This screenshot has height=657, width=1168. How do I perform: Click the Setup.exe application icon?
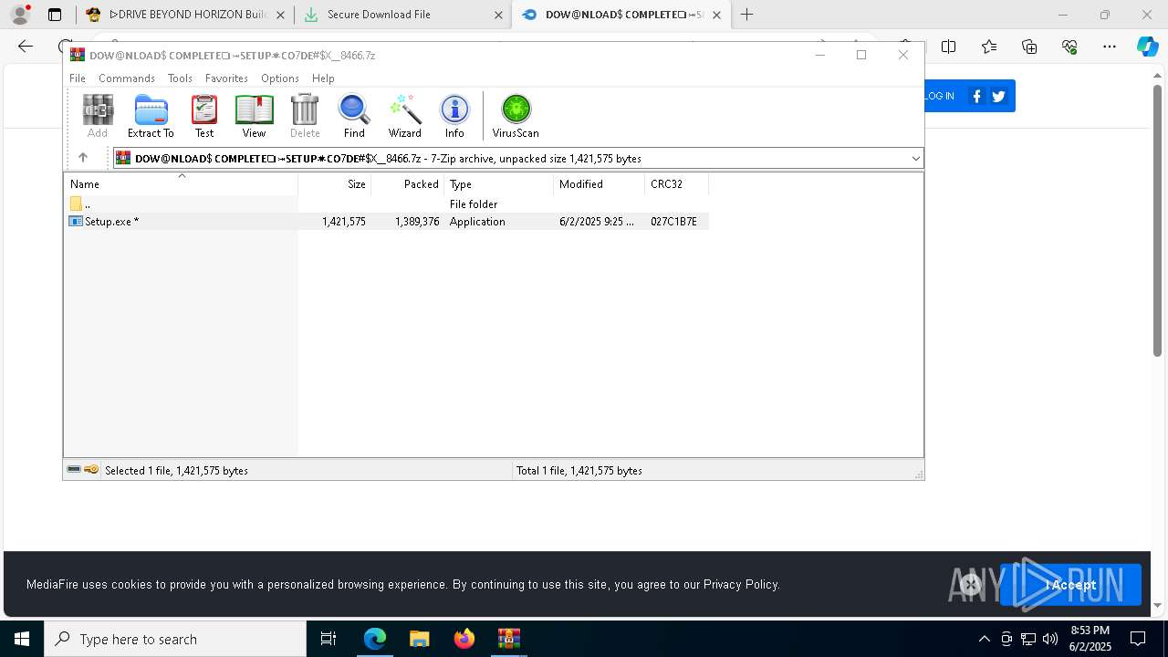(76, 222)
